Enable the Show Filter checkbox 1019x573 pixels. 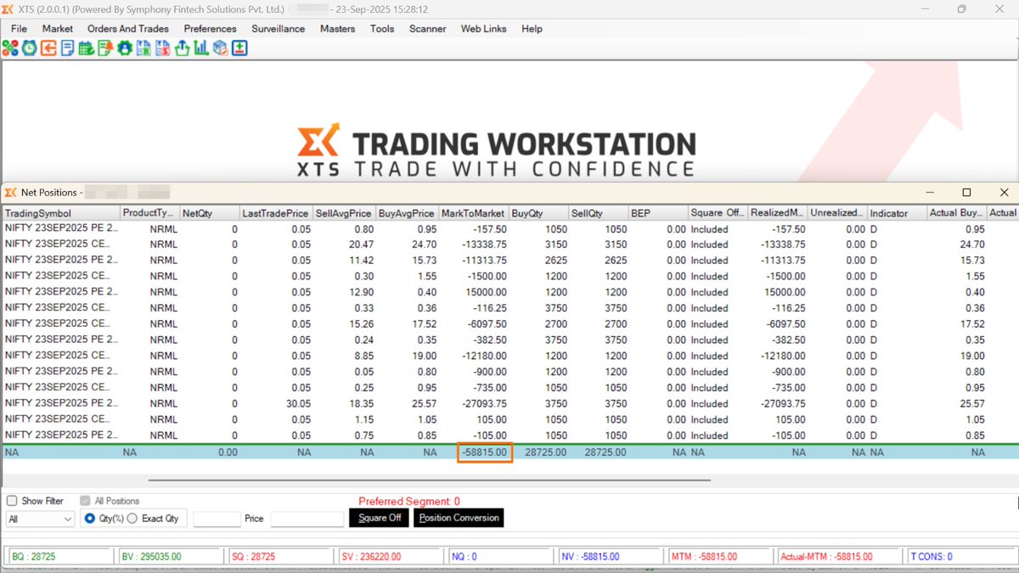(11, 500)
